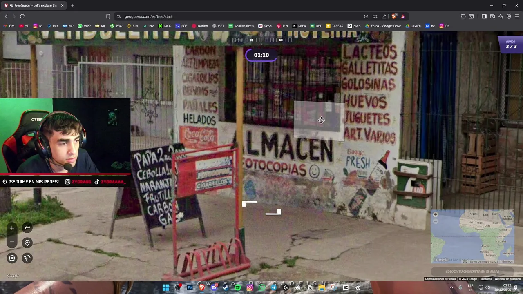Open the GPT bookmark

pyautogui.click(x=218, y=26)
